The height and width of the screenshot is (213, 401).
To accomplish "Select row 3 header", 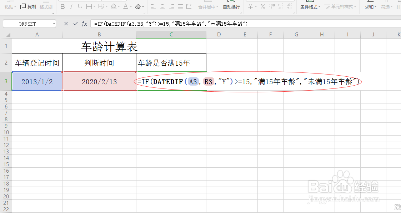I will (6, 81).
